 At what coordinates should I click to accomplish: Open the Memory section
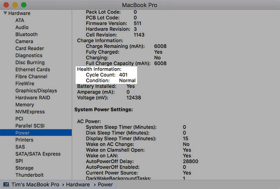25,105
